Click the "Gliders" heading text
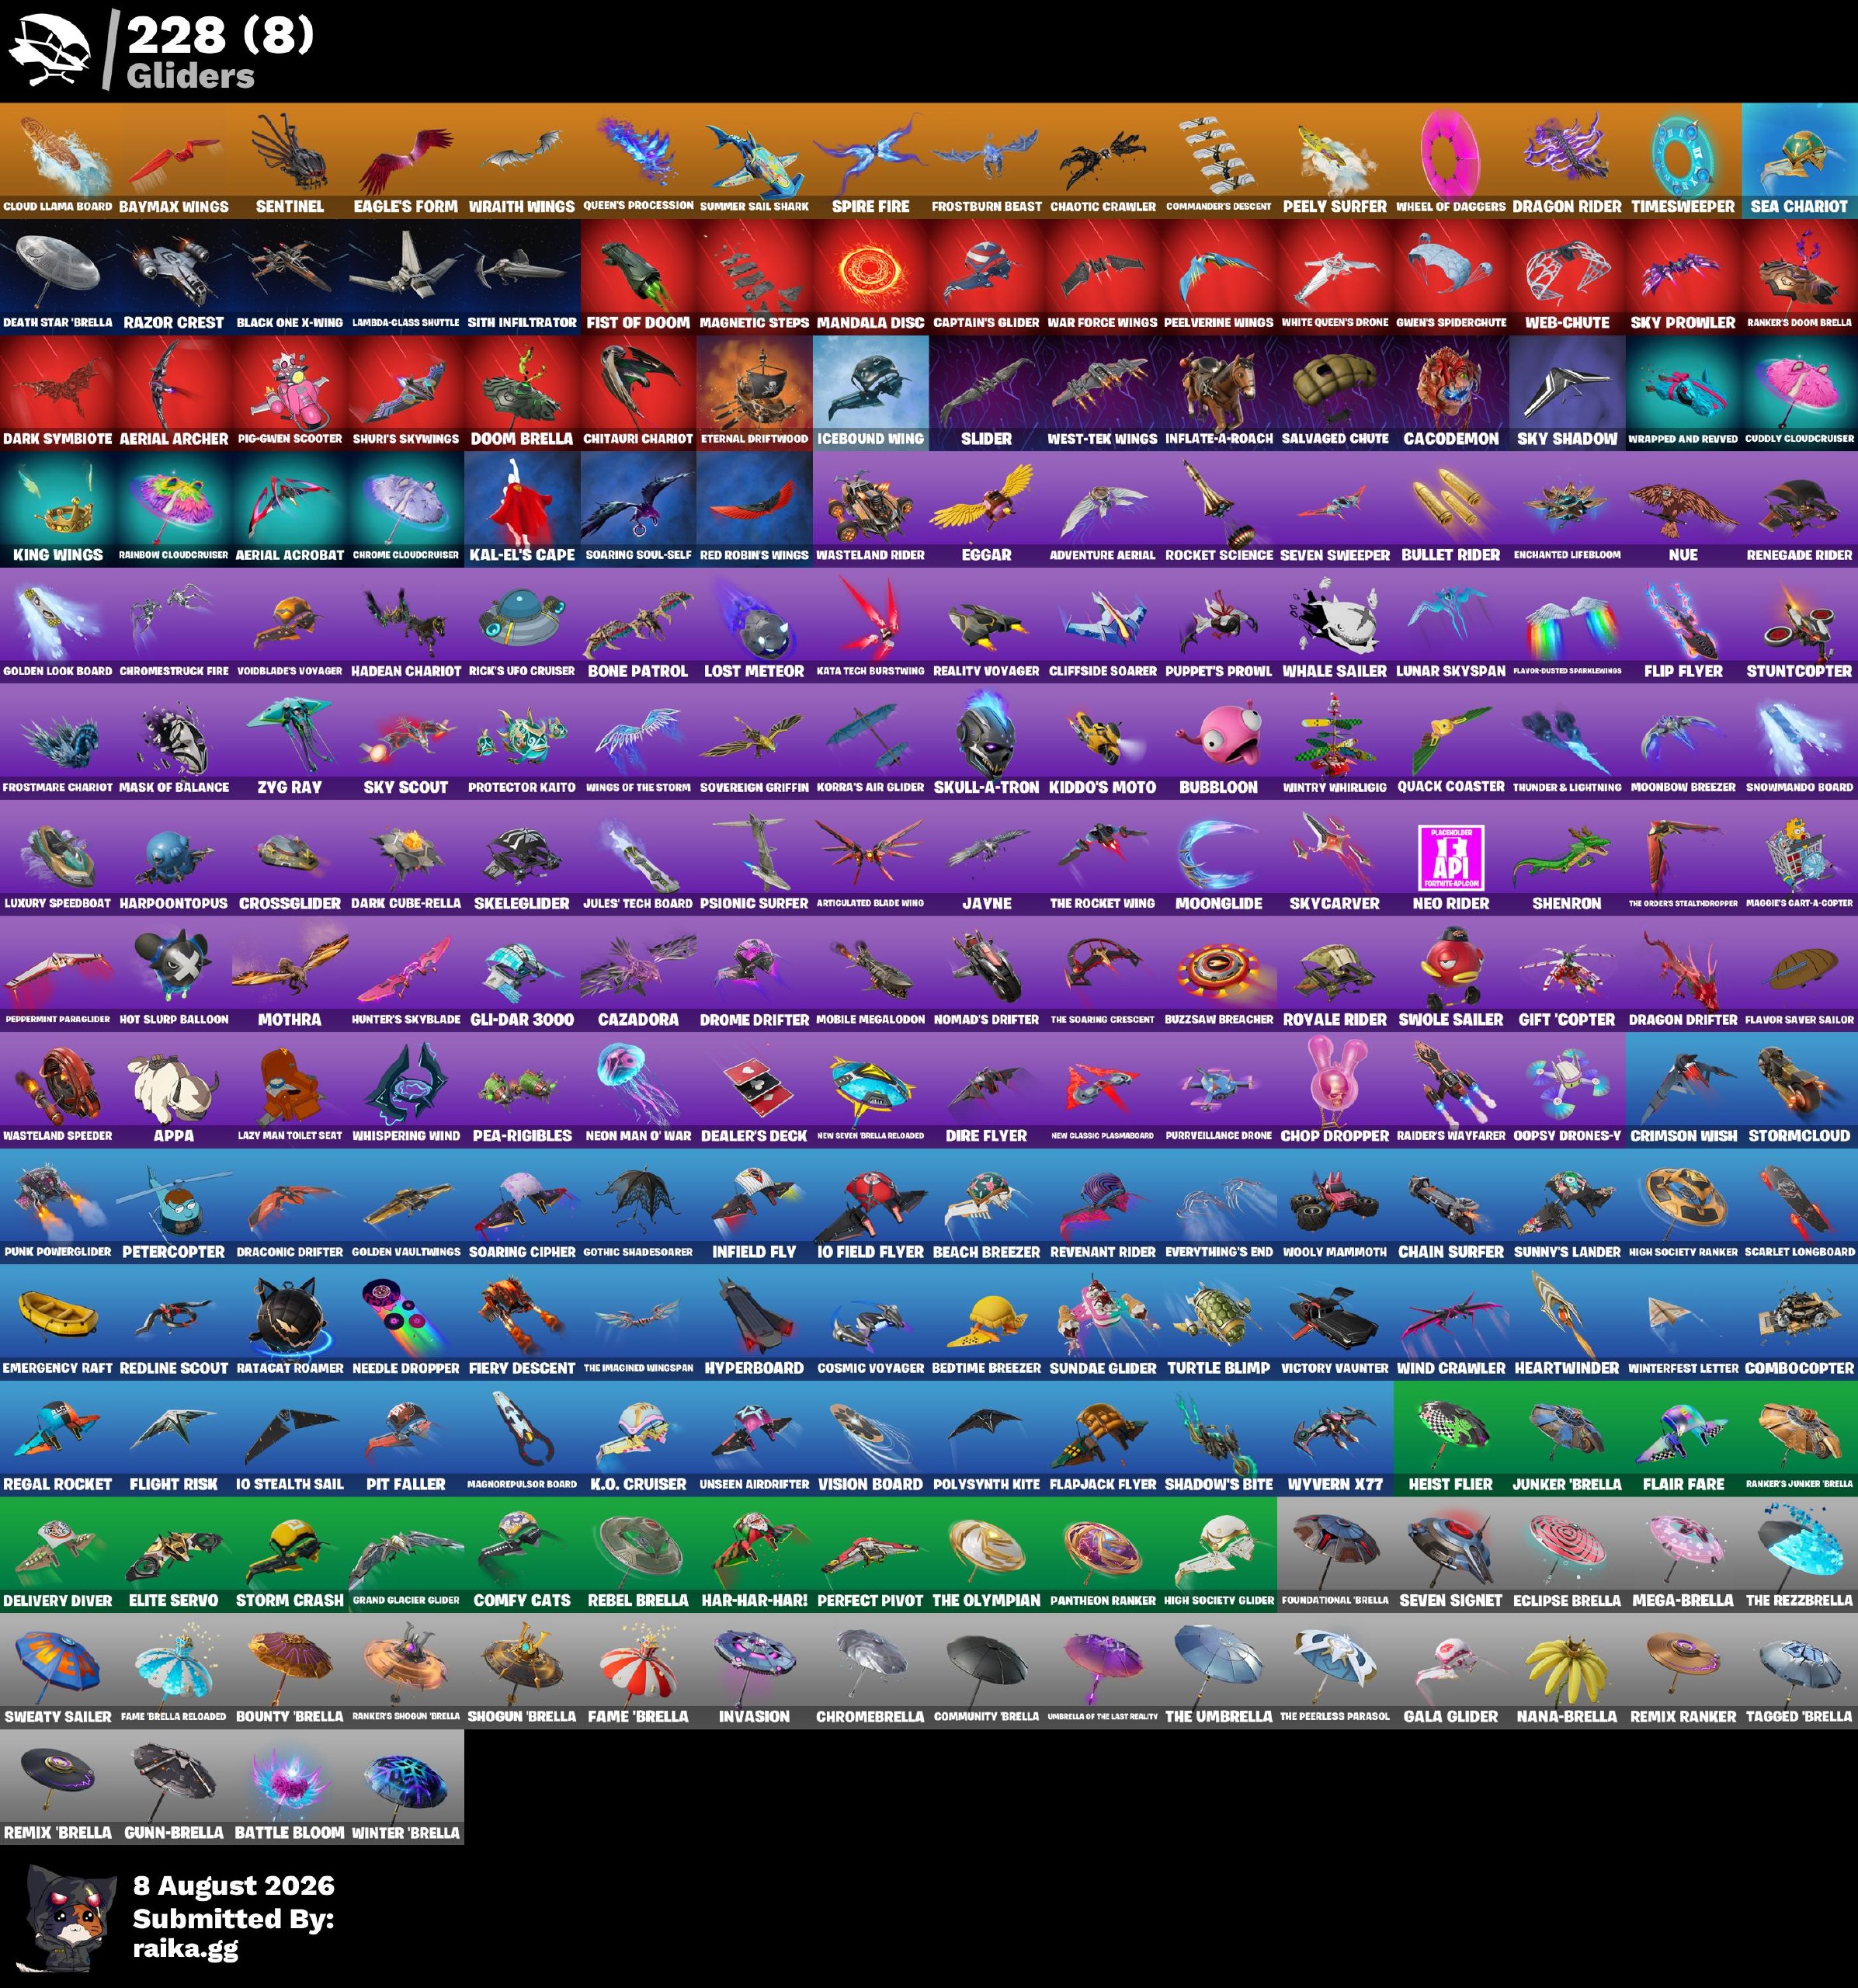The width and height of the screenshot is (1858, 1988). click(191, 76)
